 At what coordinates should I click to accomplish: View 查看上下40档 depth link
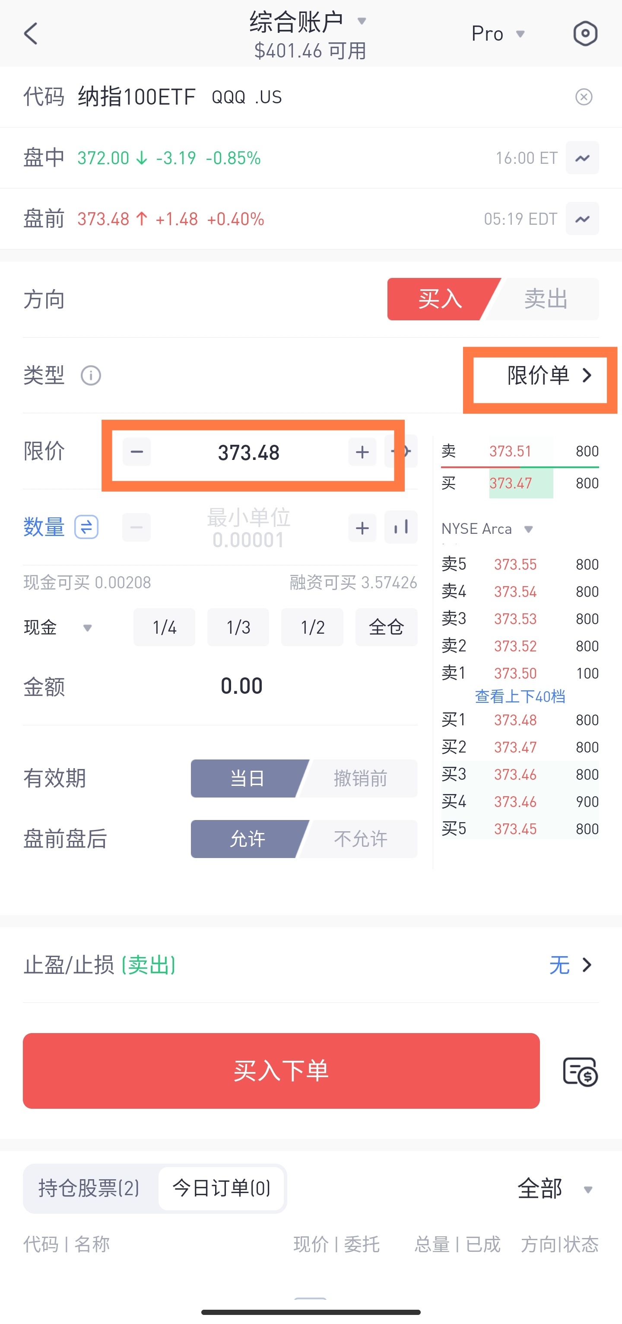point(520,696)
